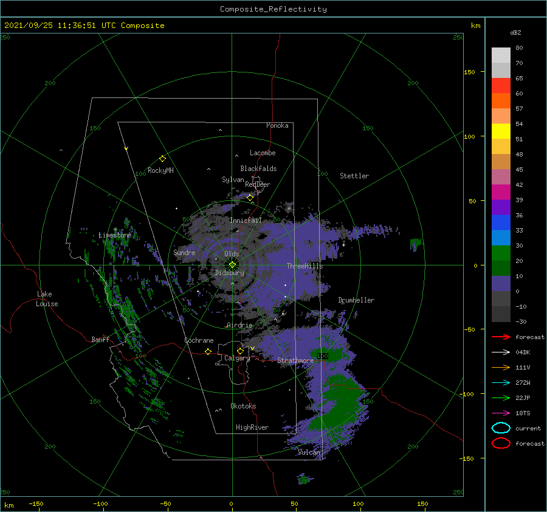547x512 pixels.
Task: Click the Strathmore label
Action: click(295, 360)
